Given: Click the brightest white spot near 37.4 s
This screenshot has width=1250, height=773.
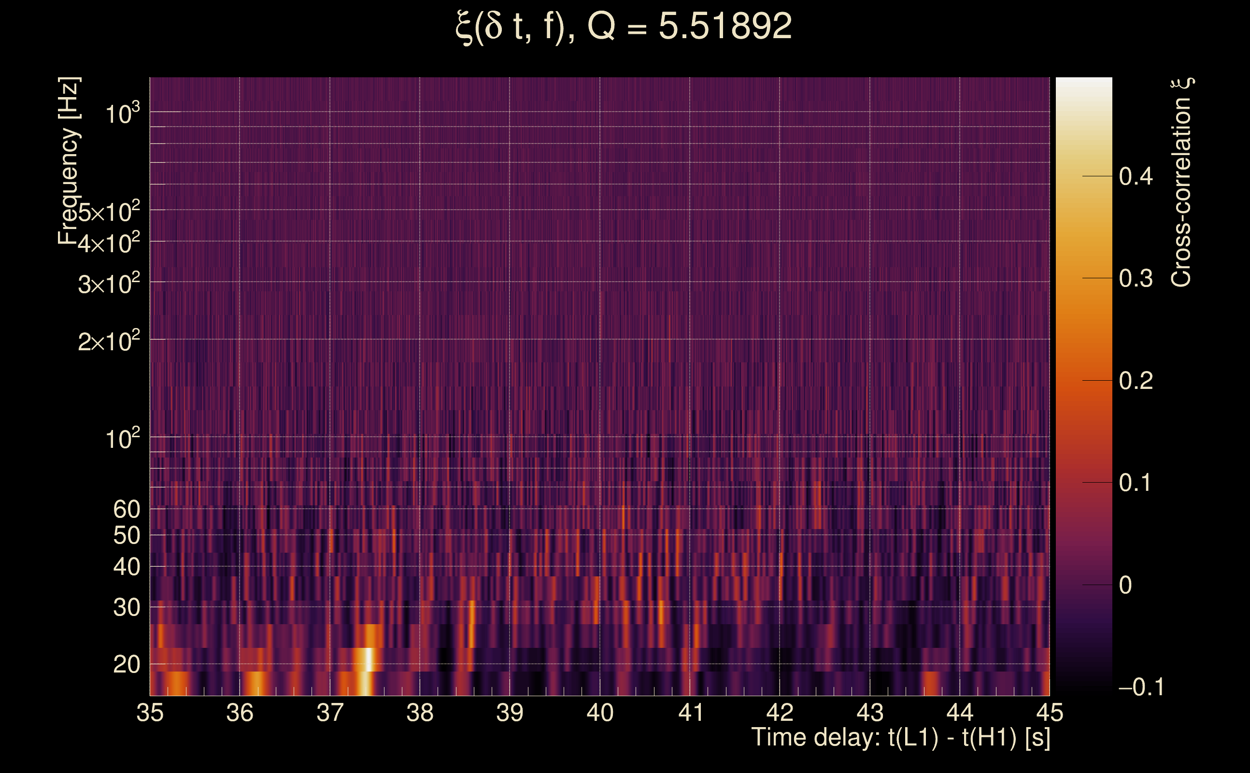Looking at the screenshot, I should point(368,659).
